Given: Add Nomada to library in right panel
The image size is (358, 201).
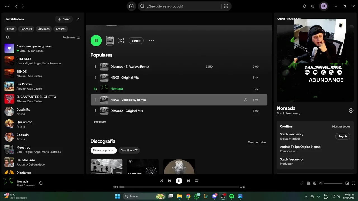Looking at the screenshot, I should 351,111.
